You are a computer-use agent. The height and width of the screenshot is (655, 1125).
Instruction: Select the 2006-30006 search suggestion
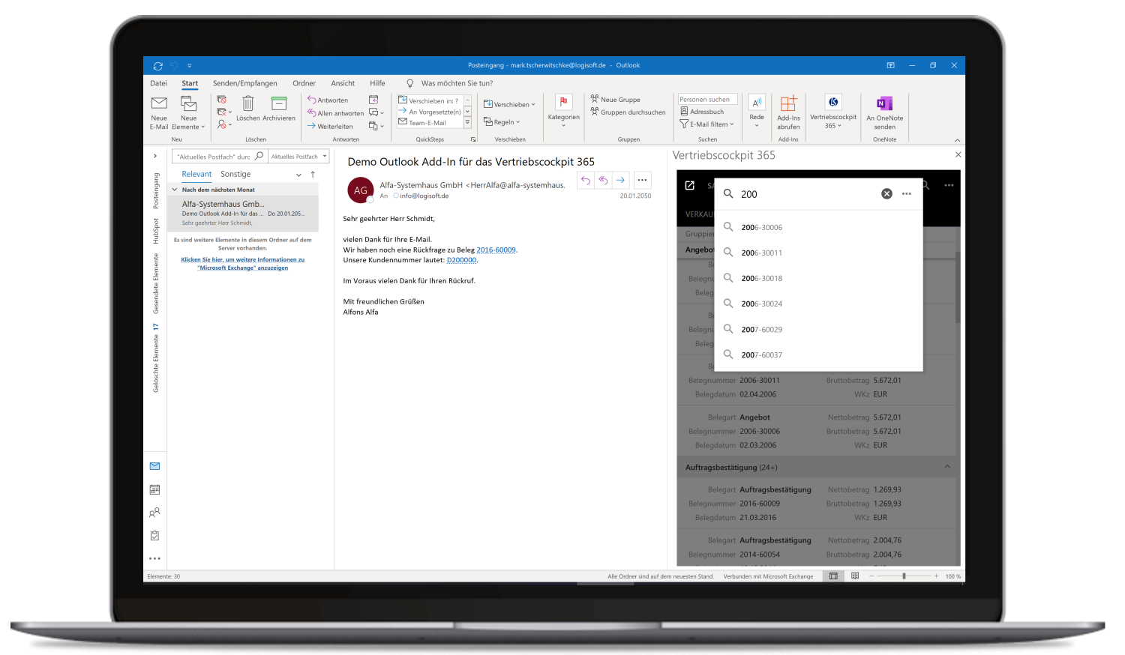(x=818, y=227)
